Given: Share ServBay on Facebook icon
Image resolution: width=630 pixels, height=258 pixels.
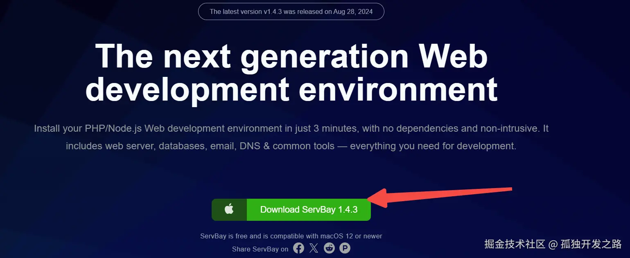Looking at the screenshot, I should (299, 248).
